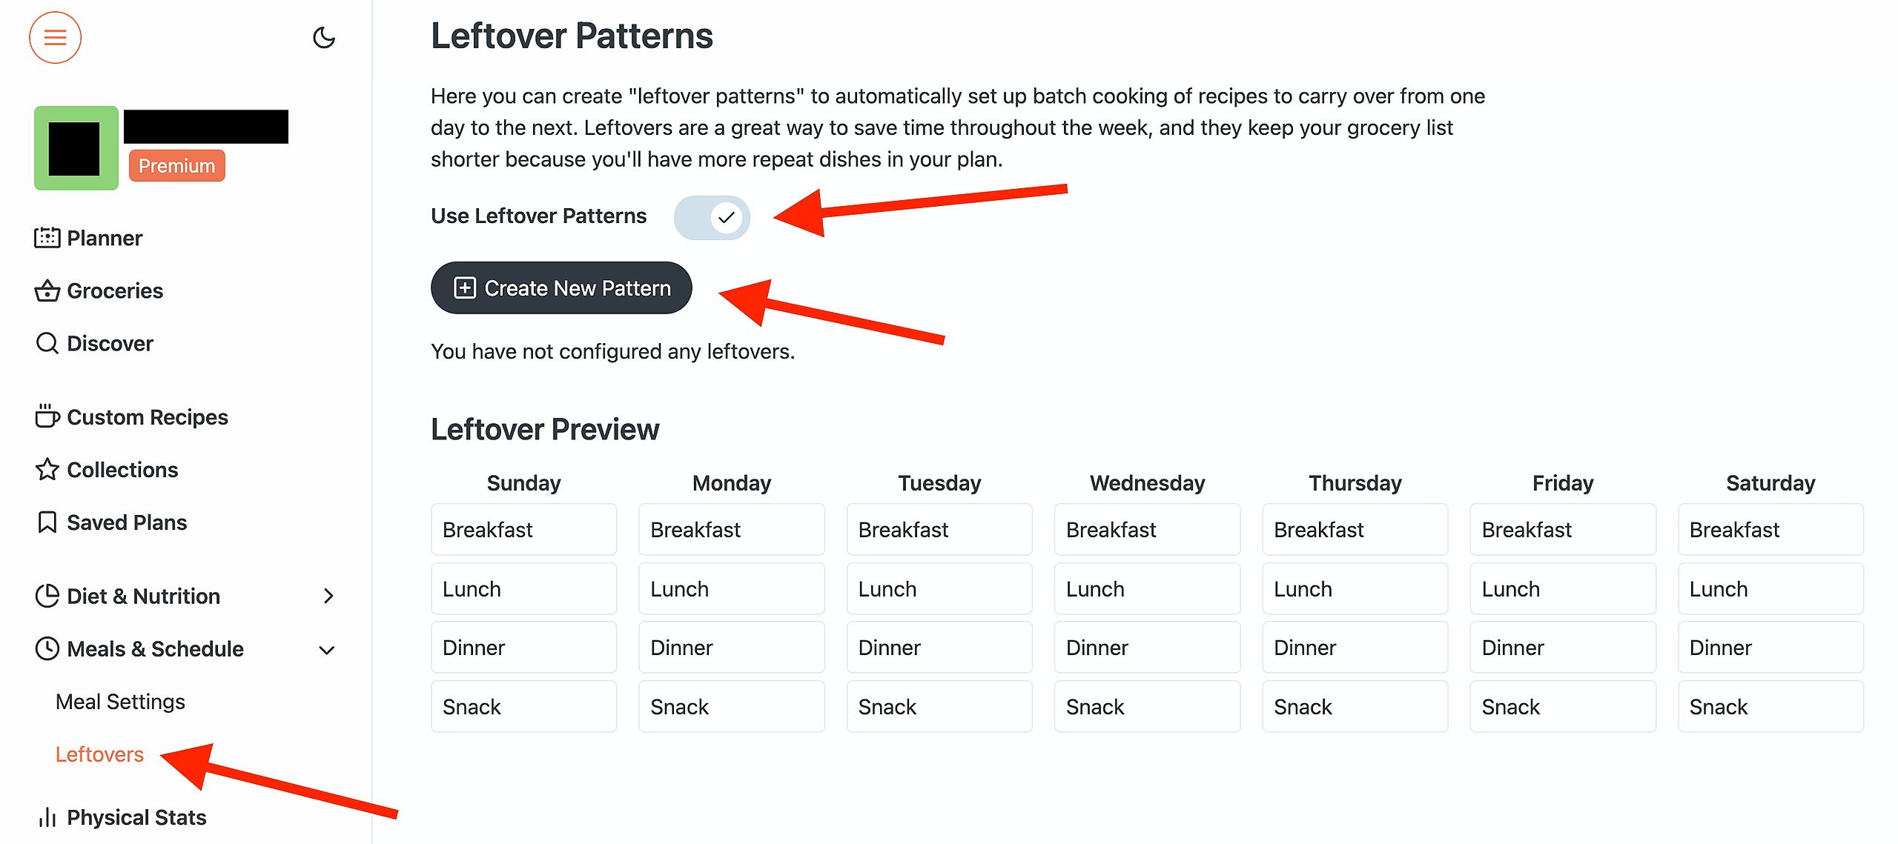This screenshot has width=1898, height=844.
Task: Click the Saved Plans bookmark icon
Action: pyautogui.click(x=47, y=522)
